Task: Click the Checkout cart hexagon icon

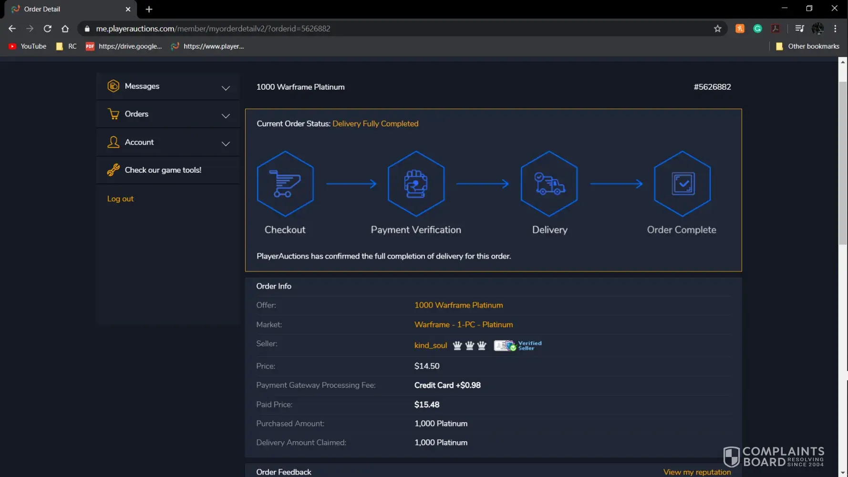Action: point(285,184)
